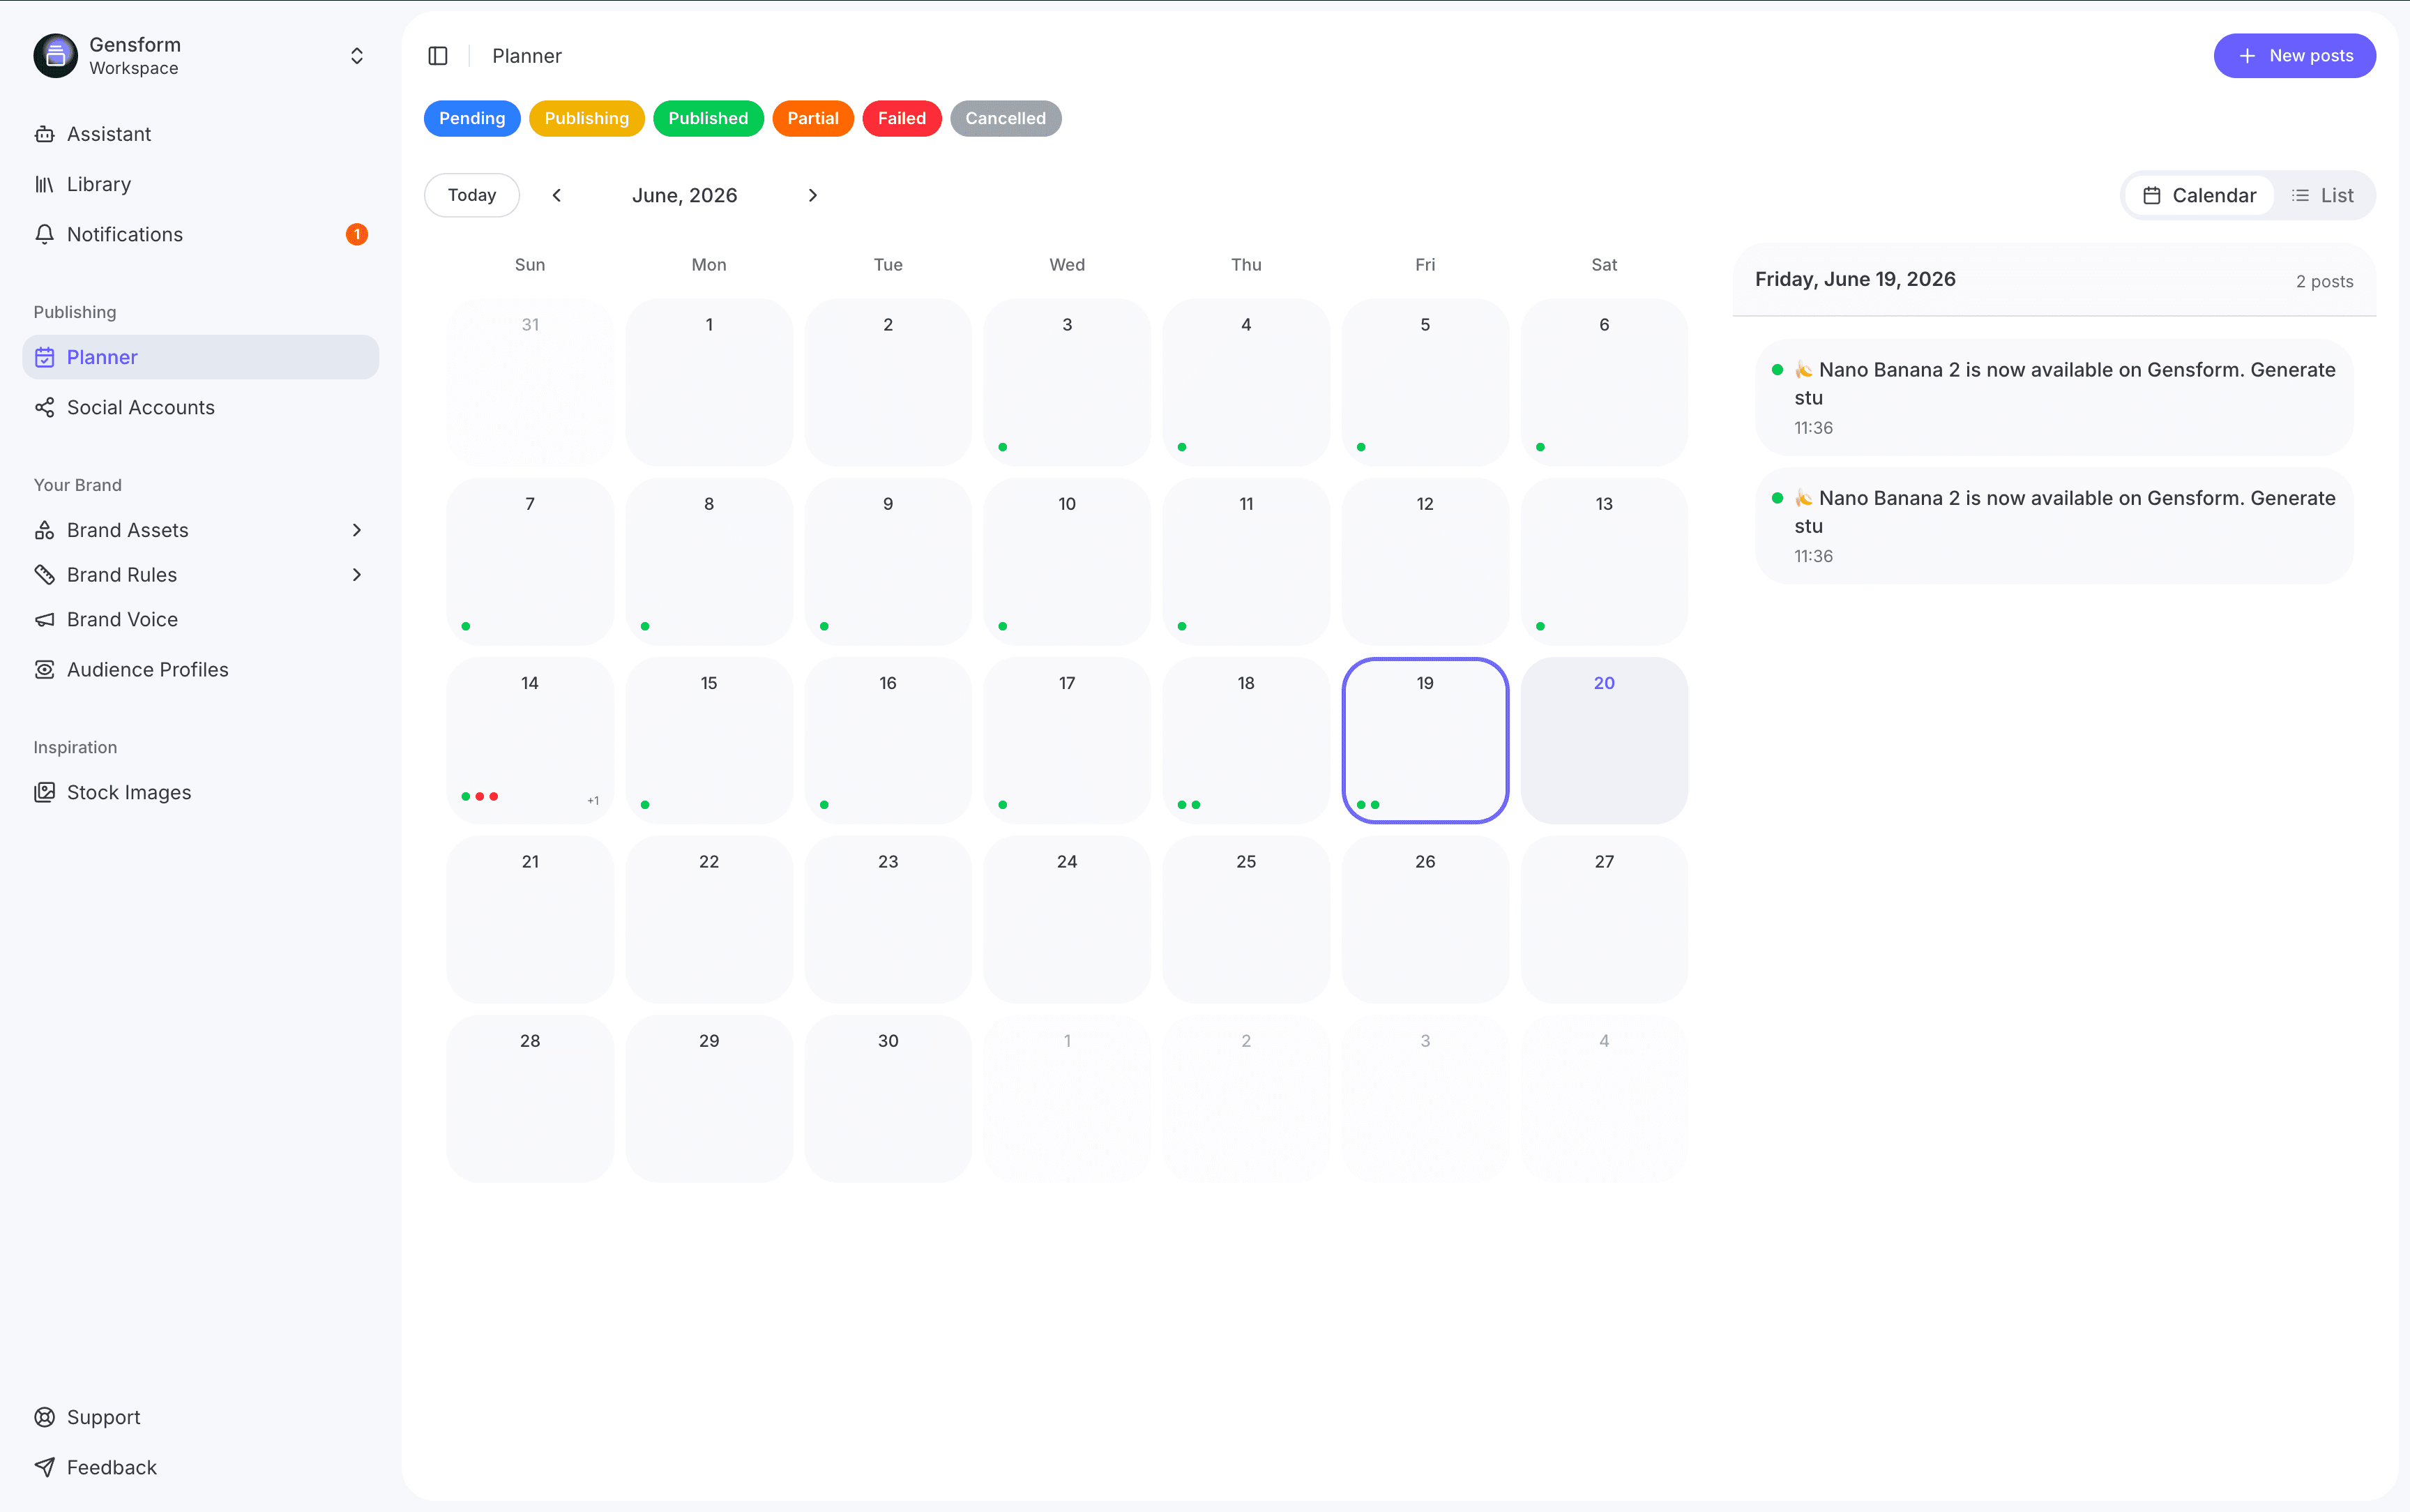The image size is (2410, 1512).
Task: Open Brand Voice page
Action: (200, 620)
